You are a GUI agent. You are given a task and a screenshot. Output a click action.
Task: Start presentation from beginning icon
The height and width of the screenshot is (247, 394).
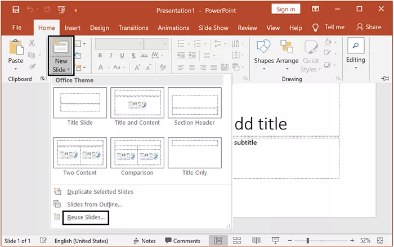point(61,10)
